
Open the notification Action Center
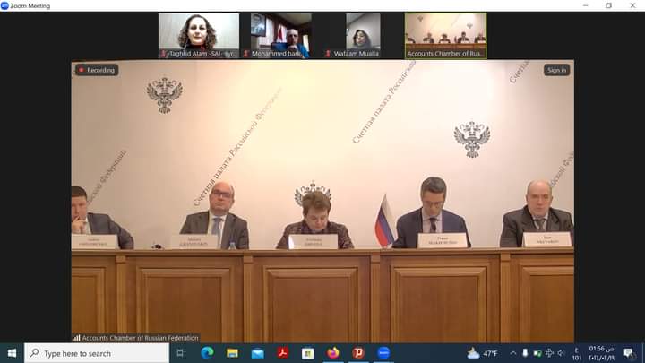coord(629,353)
